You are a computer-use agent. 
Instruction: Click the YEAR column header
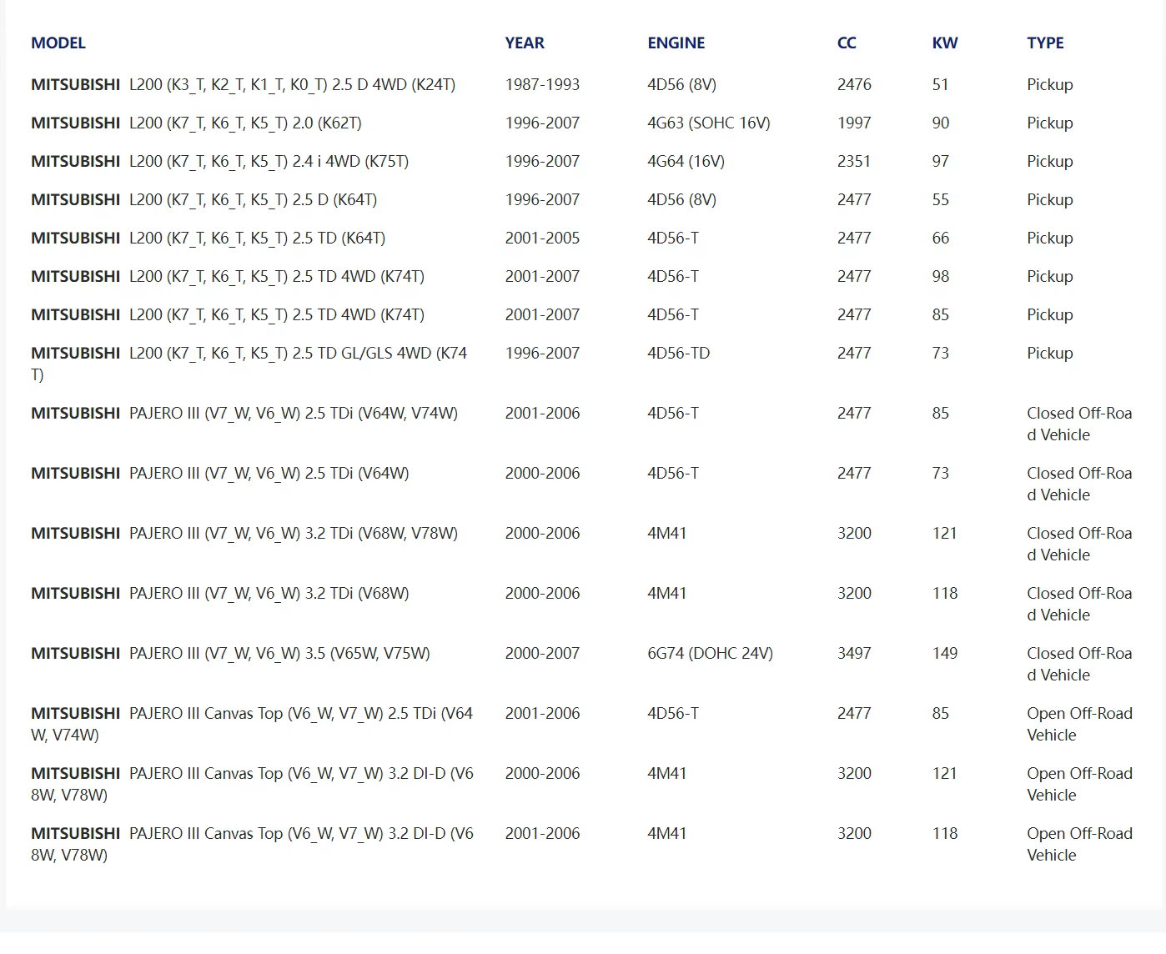[525, 43]
